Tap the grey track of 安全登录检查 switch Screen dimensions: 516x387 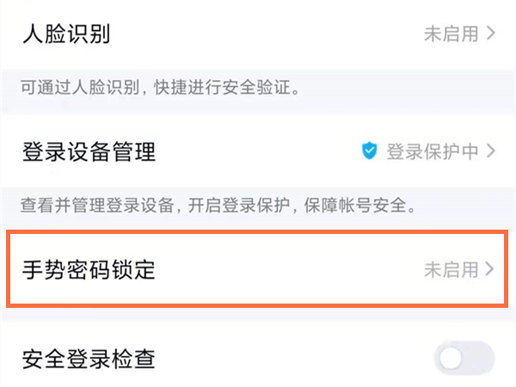pyautogui.click(x=480, y=359)
